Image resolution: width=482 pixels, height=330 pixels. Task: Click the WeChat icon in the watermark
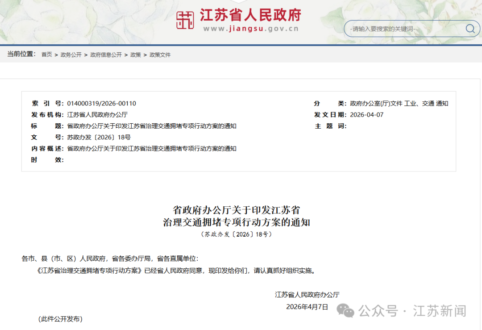click(x=345, y=311)
